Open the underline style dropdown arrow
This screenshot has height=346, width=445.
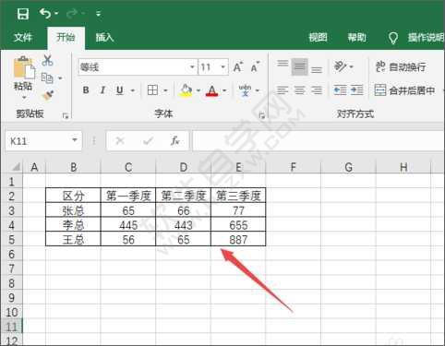coord(133,90)
